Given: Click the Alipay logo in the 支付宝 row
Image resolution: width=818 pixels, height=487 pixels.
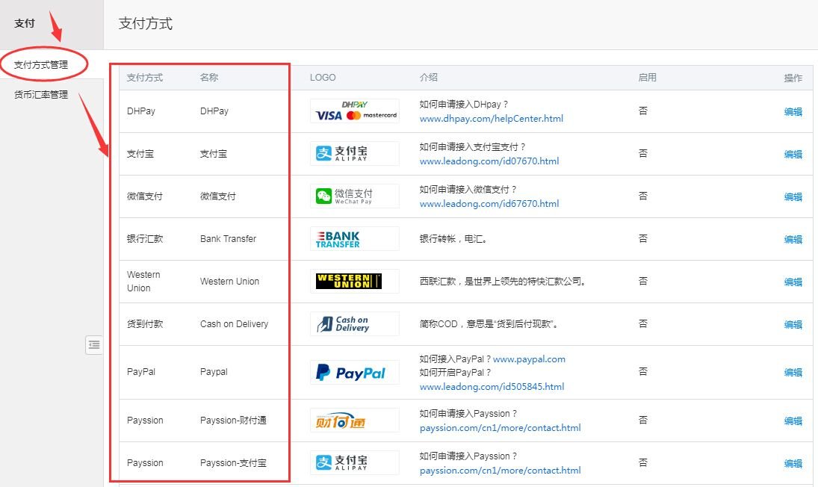Looking at the screenshot, I should click(355, 154).
